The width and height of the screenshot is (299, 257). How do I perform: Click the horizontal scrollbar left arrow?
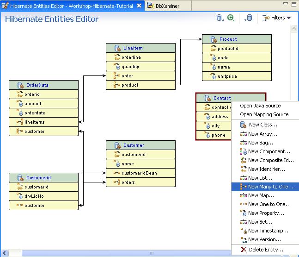(4, 253)
